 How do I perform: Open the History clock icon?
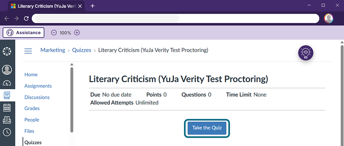[x=7, y=132]
